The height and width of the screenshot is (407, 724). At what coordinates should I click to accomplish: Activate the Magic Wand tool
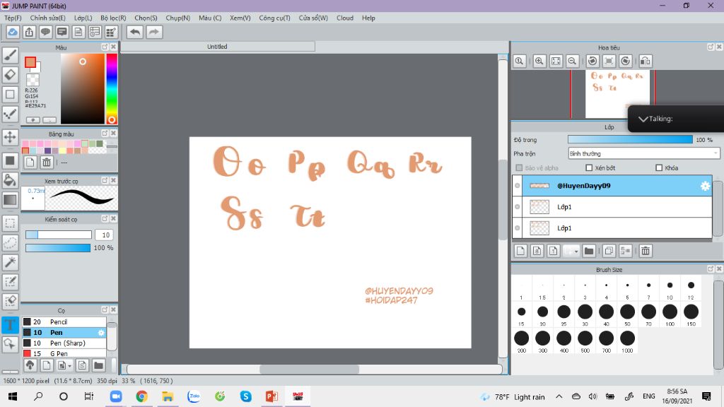click(10, 262)
